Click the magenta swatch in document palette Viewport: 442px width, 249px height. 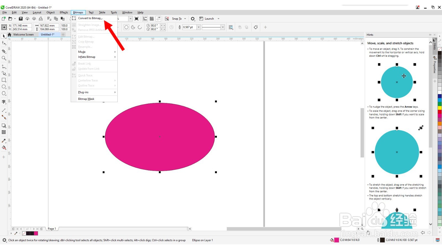[x=36, y=234]
